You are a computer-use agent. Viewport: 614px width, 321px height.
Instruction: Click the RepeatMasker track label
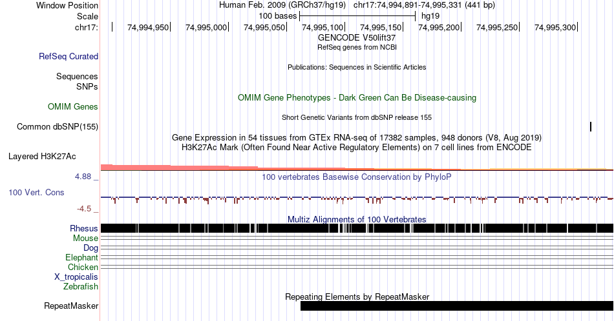(x=71, y=306)
